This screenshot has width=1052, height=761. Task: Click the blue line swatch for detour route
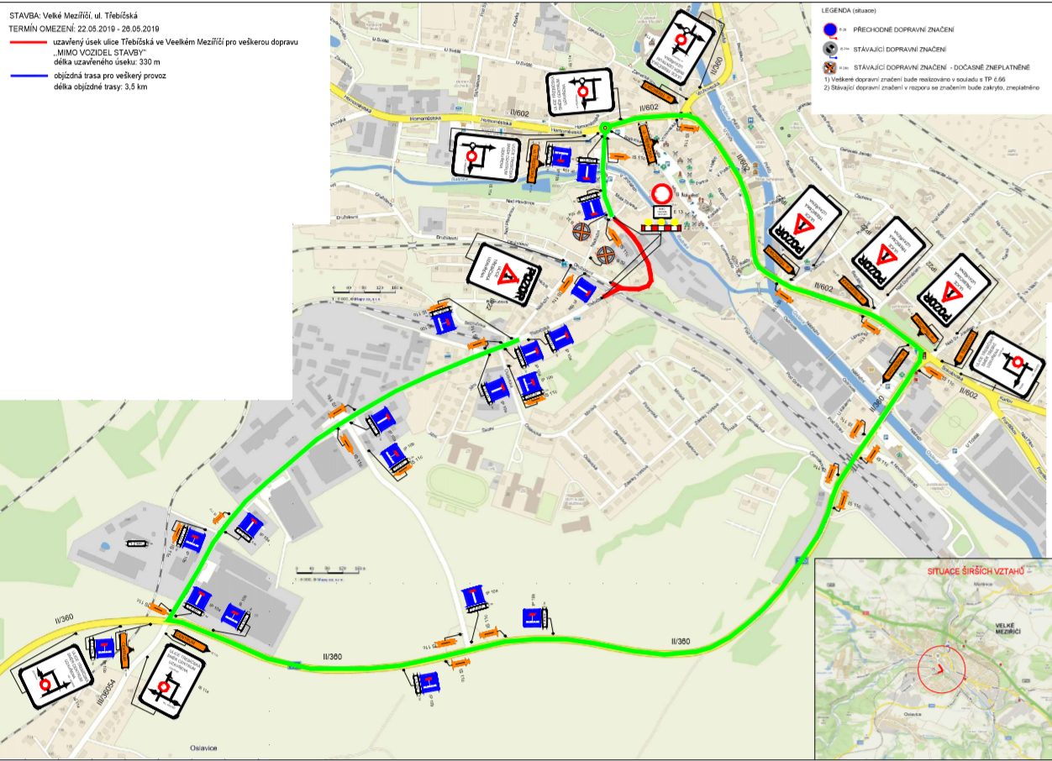point(28,76)
